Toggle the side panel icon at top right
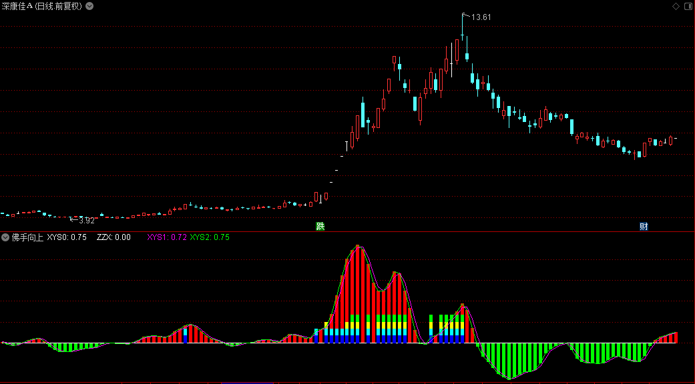 [688, 6]
